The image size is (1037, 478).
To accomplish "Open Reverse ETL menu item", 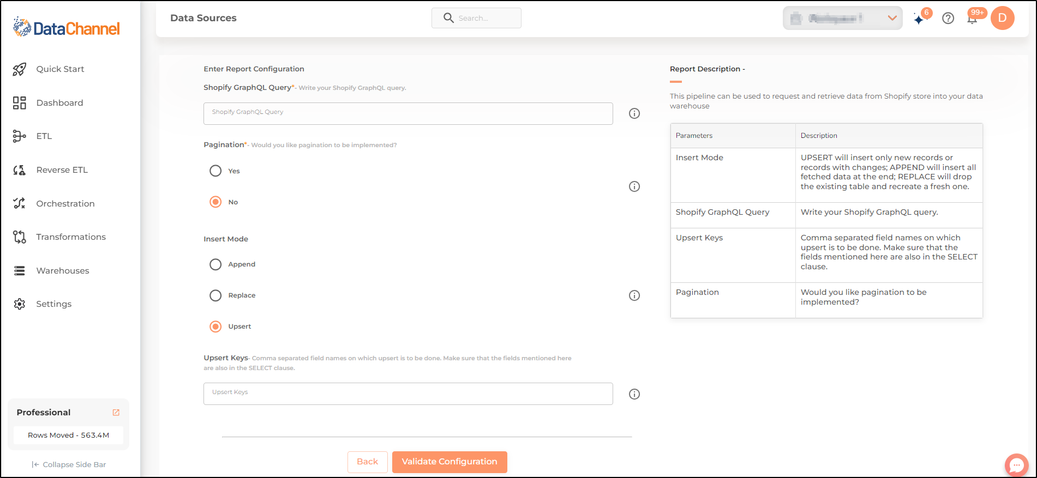I will click(x=62, y=170).
